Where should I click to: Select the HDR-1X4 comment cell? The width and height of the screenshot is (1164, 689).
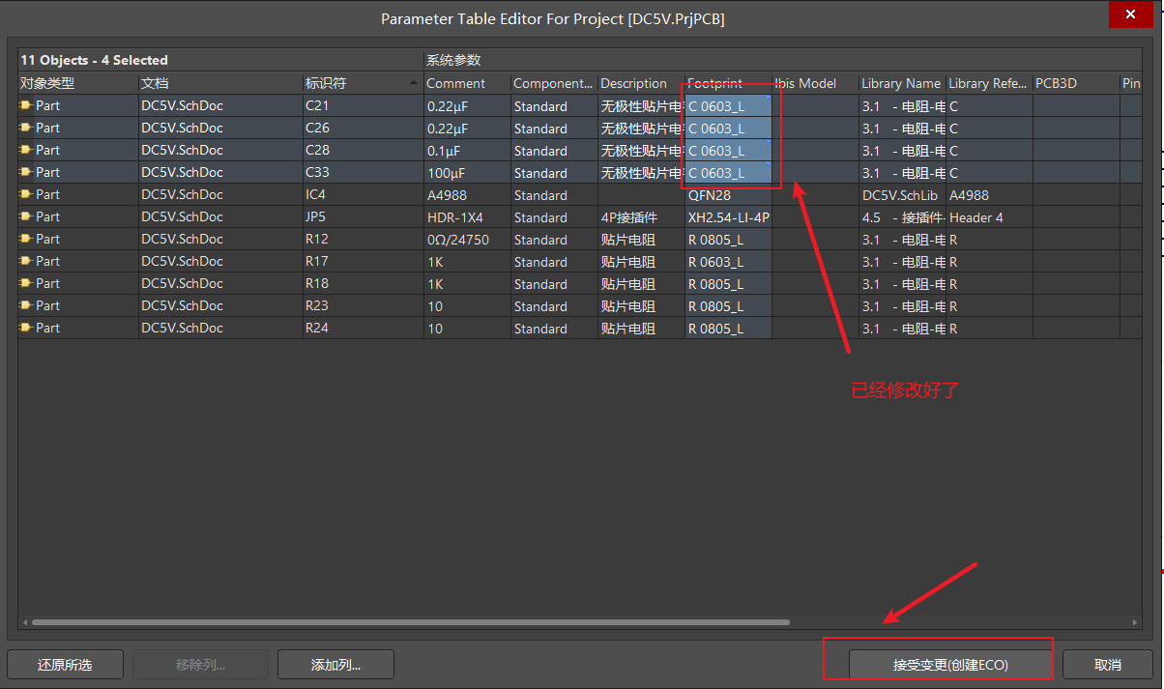click(x=467, y=217)
